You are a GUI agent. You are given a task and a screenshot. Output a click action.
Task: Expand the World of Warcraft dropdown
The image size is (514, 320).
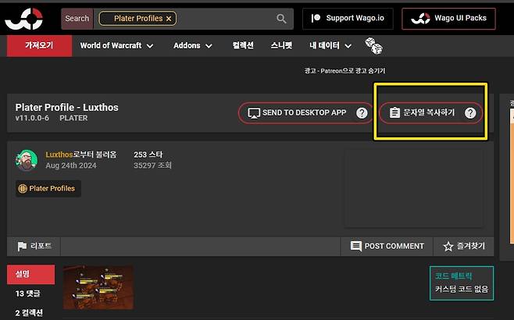(116, 46)
